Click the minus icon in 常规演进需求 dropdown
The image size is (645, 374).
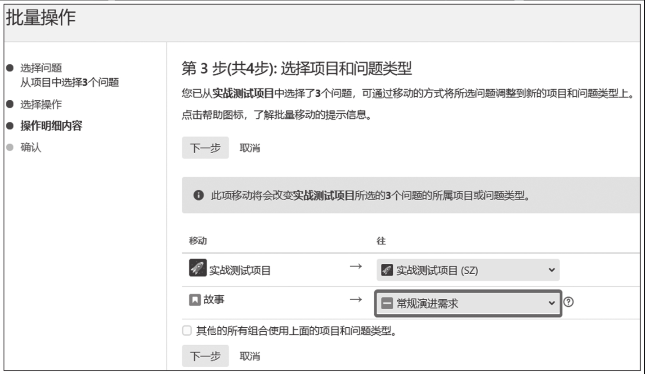click(x=387, y=304)
